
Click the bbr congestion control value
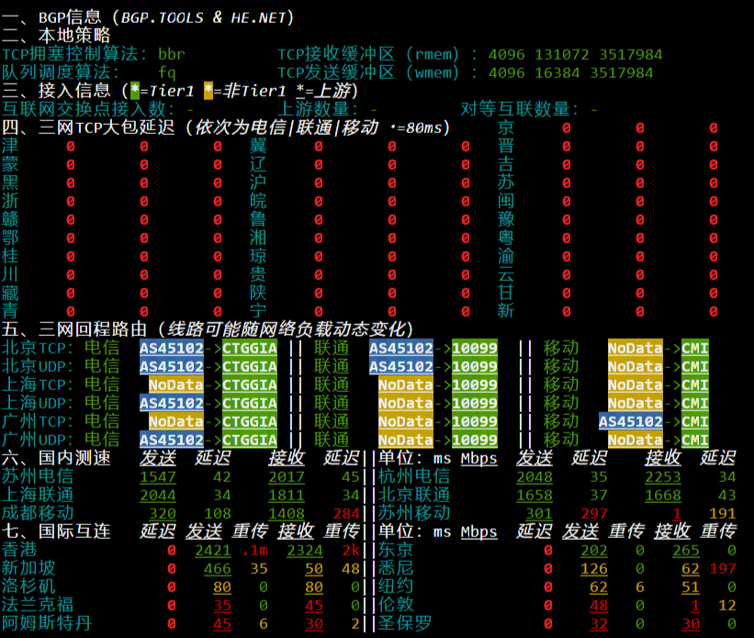pyautogui.click(x=172, y=54)
